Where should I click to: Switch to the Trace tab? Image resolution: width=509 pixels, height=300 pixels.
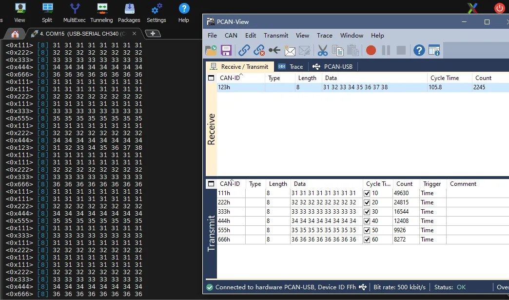tap(291, 67)
